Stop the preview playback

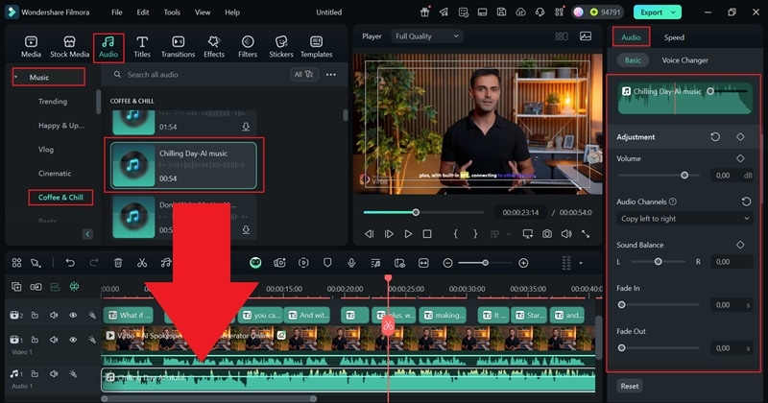coord(427,234)
